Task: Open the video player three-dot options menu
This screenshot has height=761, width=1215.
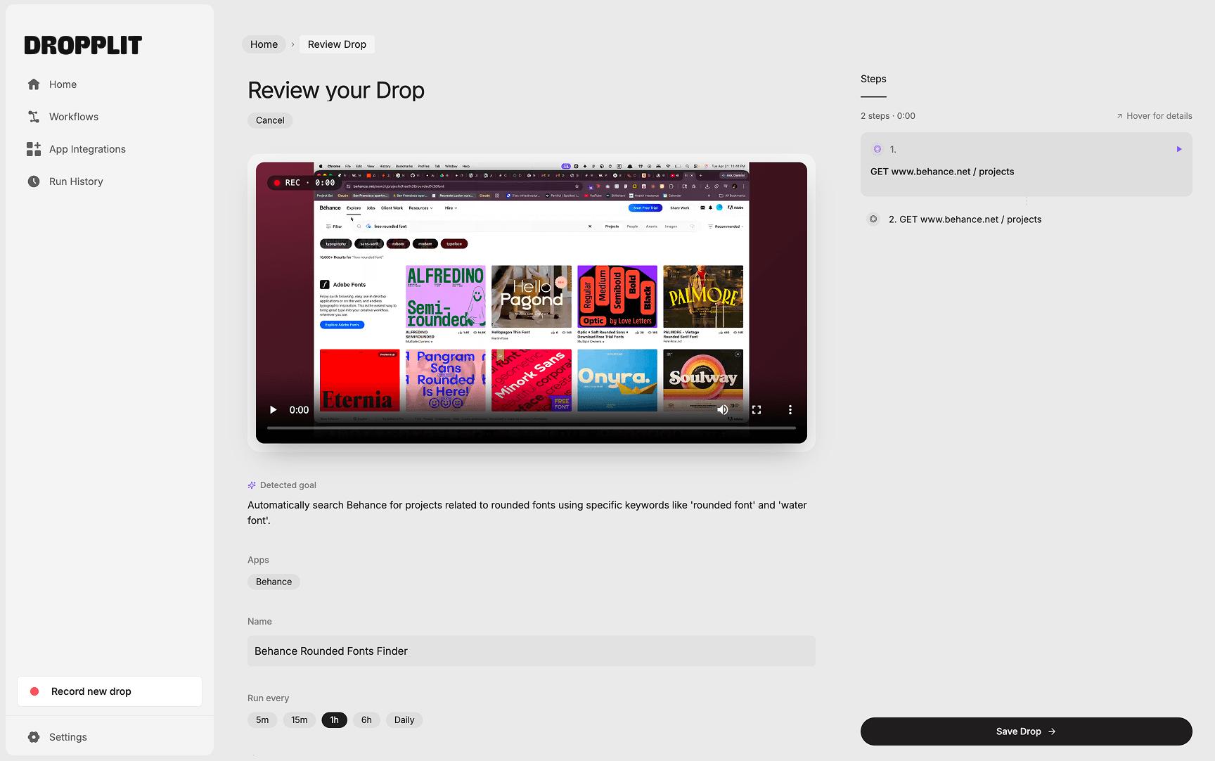Action: tap(790, 409)
